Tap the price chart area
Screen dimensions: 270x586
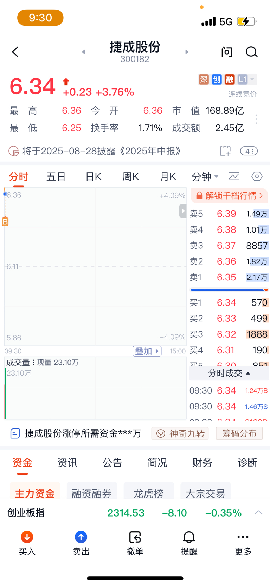point(95,267)
